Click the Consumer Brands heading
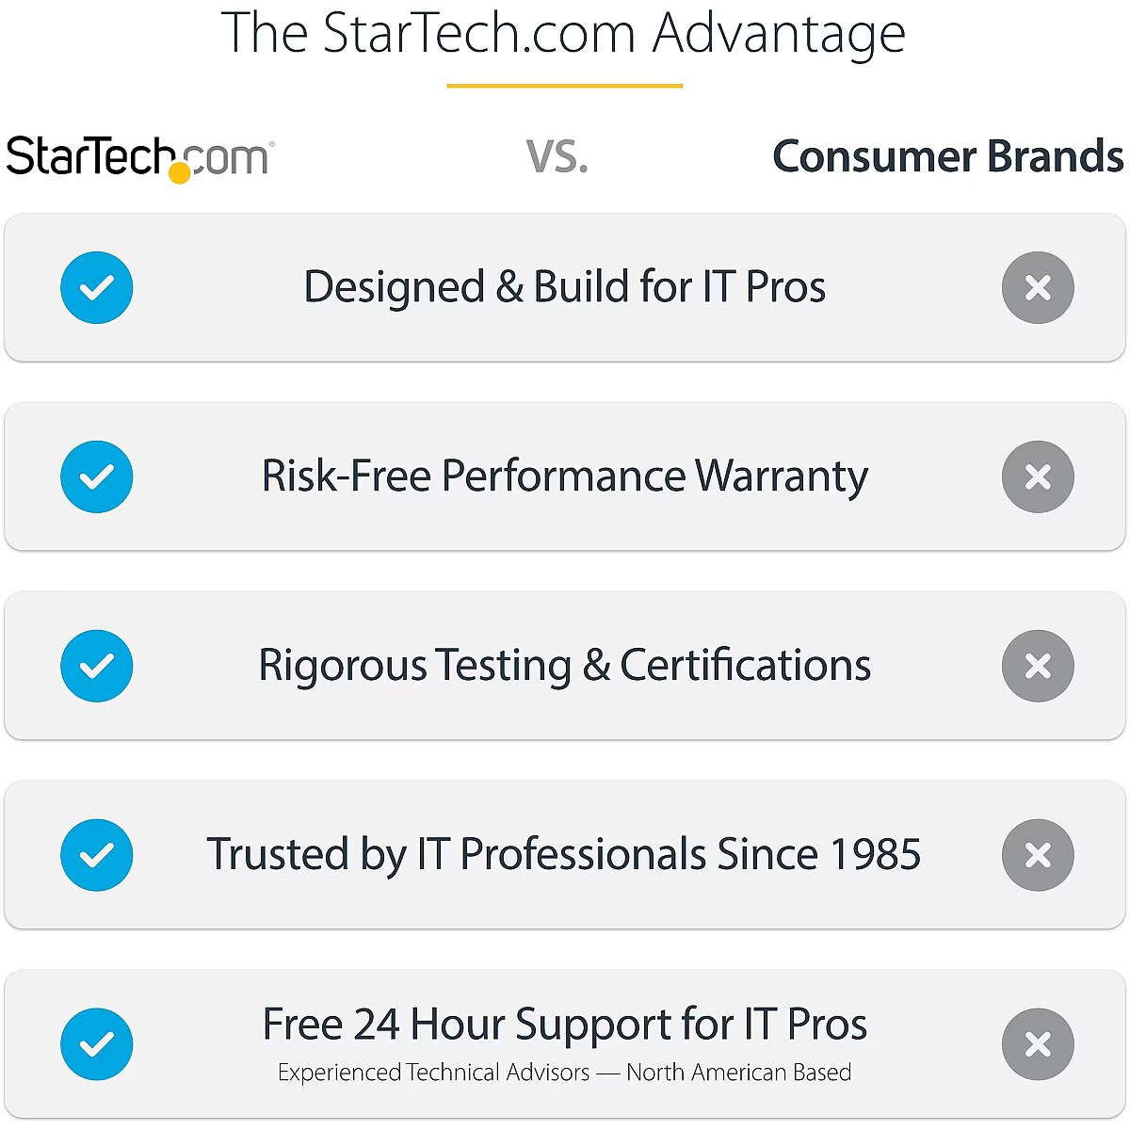This screenshot has height=1130, width=1130. tap(947, 157)
